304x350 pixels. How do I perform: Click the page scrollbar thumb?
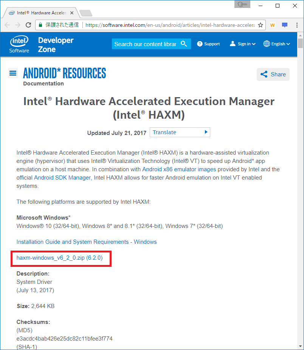coord(300,43)
